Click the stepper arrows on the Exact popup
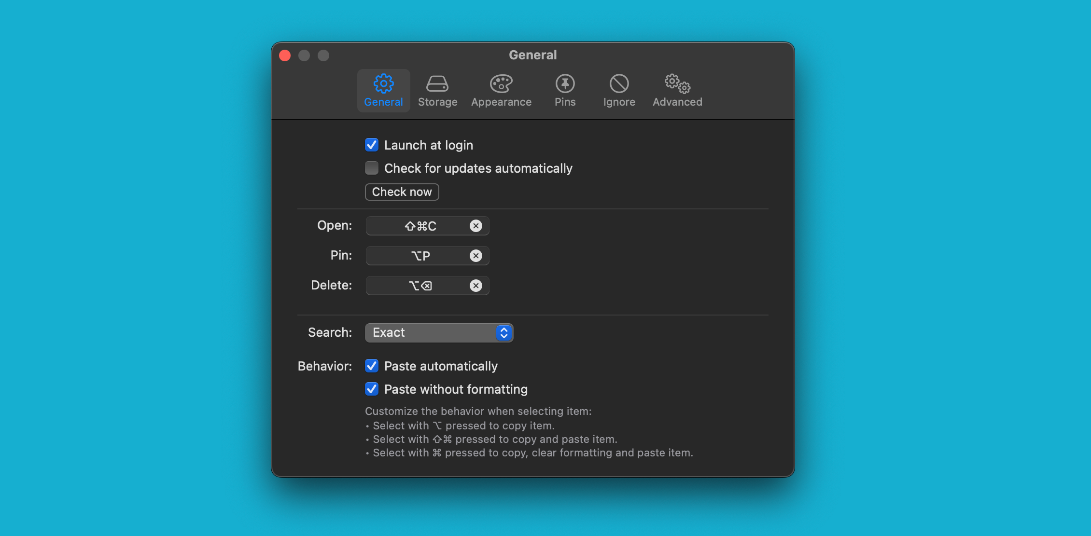 503,332
